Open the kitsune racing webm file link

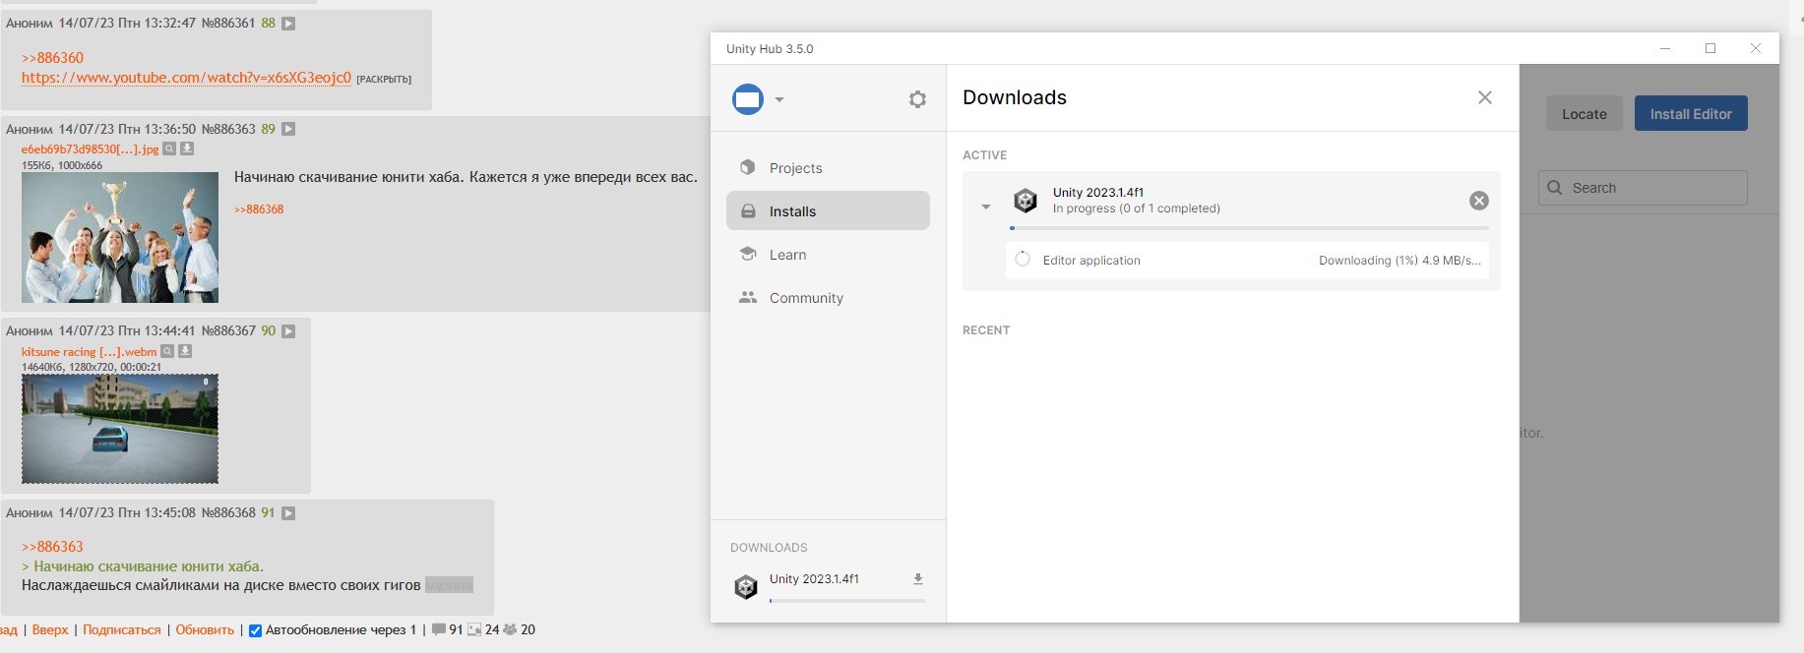(90, 352)
